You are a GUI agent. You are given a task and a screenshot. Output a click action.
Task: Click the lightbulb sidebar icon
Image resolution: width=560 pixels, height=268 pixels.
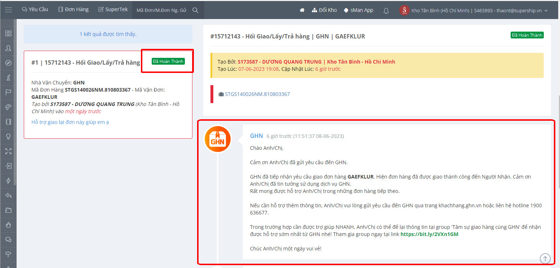point(8,137)
